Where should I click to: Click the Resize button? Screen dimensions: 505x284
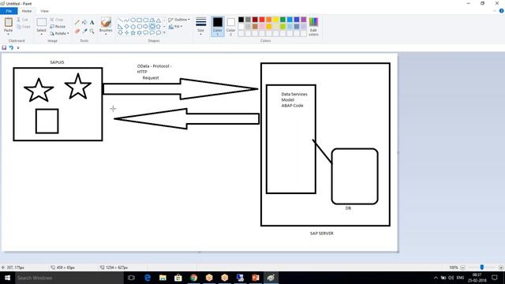[x=58, y=27]
